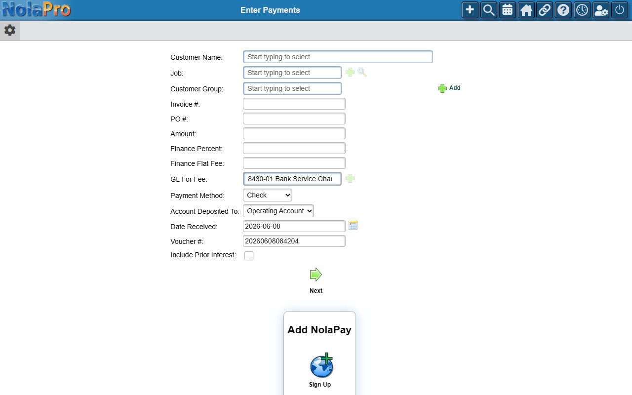The width and height of the screenshot is (632, 395).
Task: Focus the GL For Fee field
Action: click(x=292, y=179)
